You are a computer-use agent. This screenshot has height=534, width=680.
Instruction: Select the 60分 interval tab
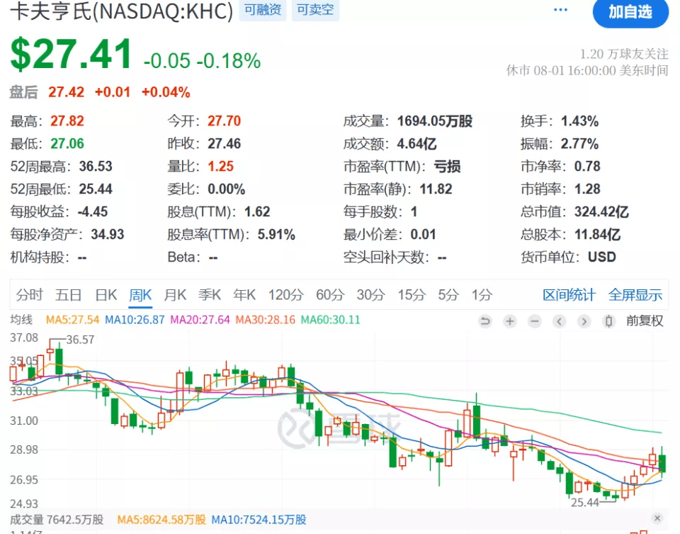[329, 295]
